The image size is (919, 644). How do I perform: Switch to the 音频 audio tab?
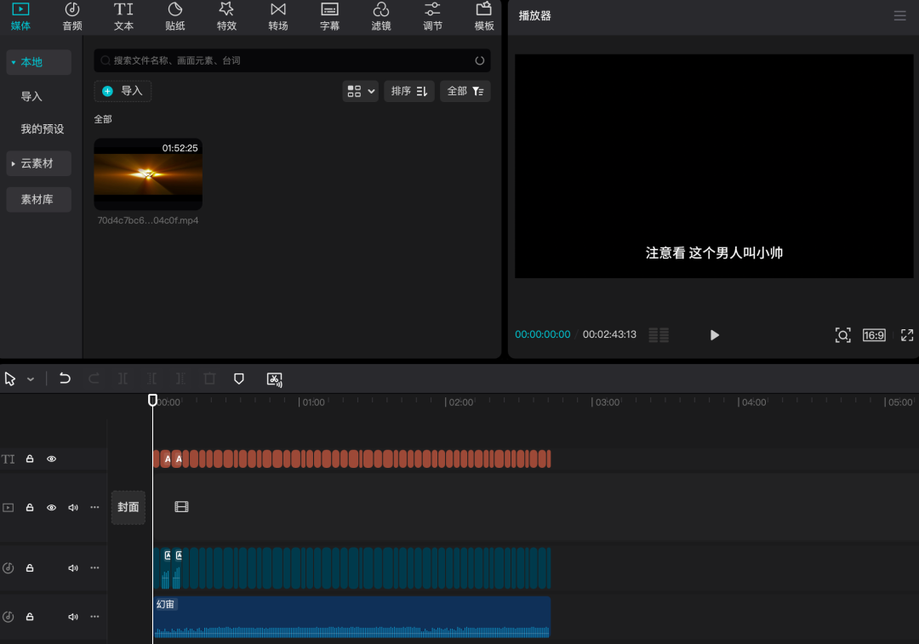pyautogui.click(x=72, y=16)
